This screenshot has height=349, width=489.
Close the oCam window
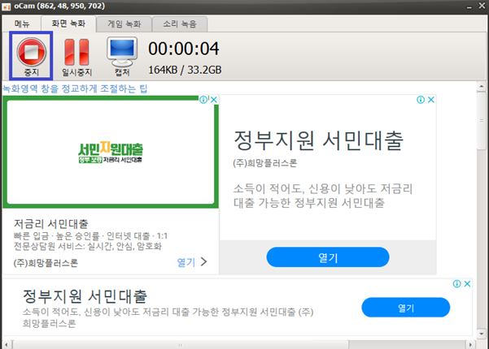point(482,6)
